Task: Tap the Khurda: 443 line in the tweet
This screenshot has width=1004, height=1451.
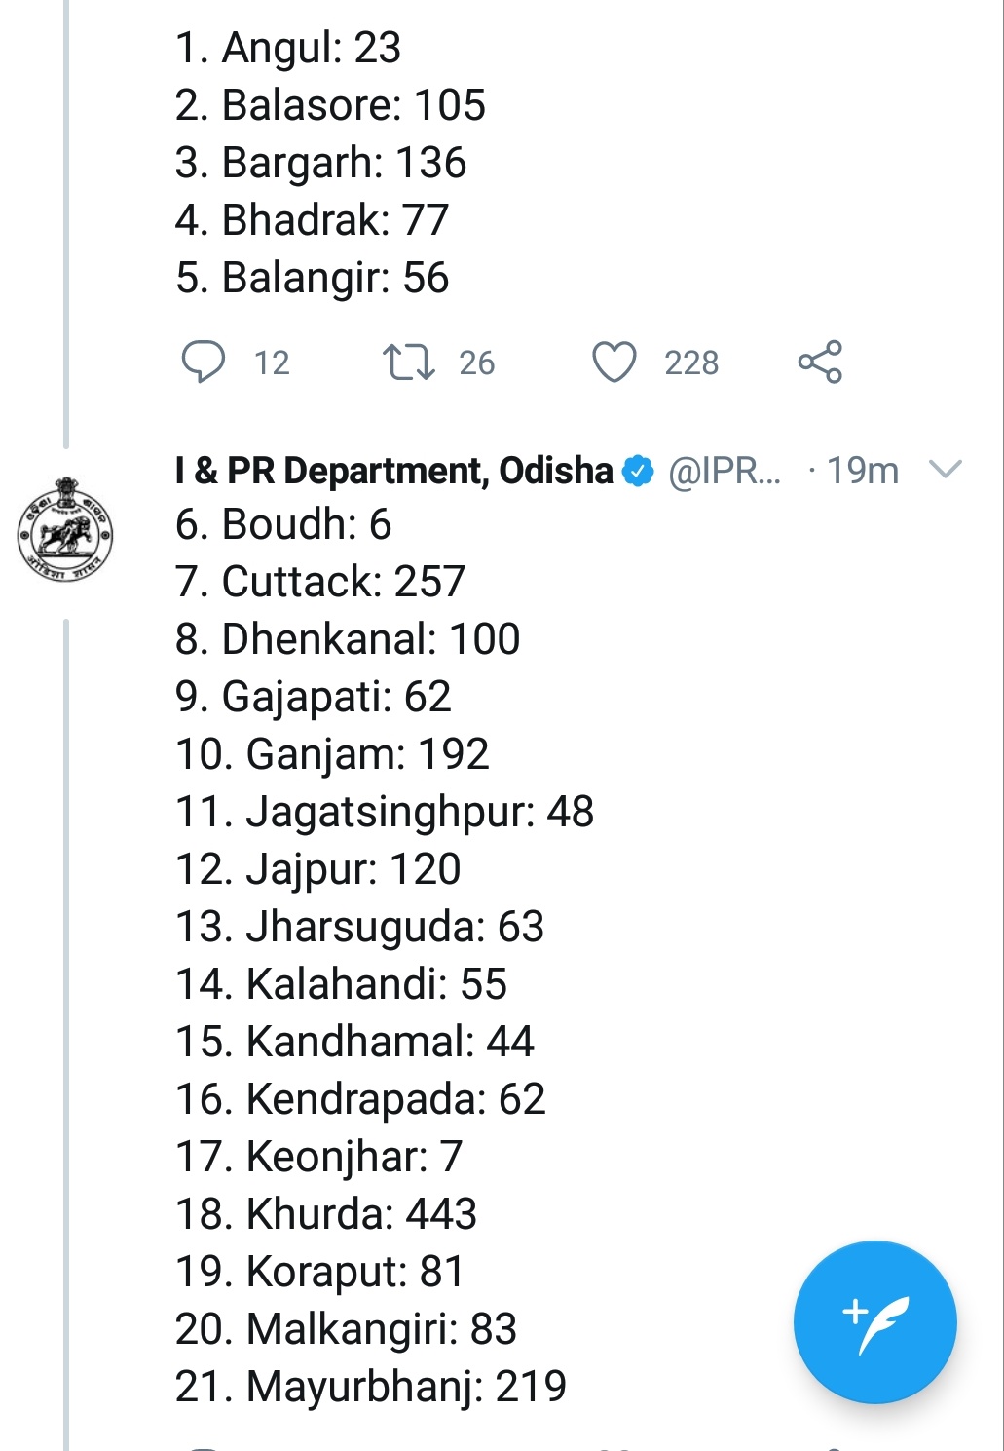Action: 326,1214
